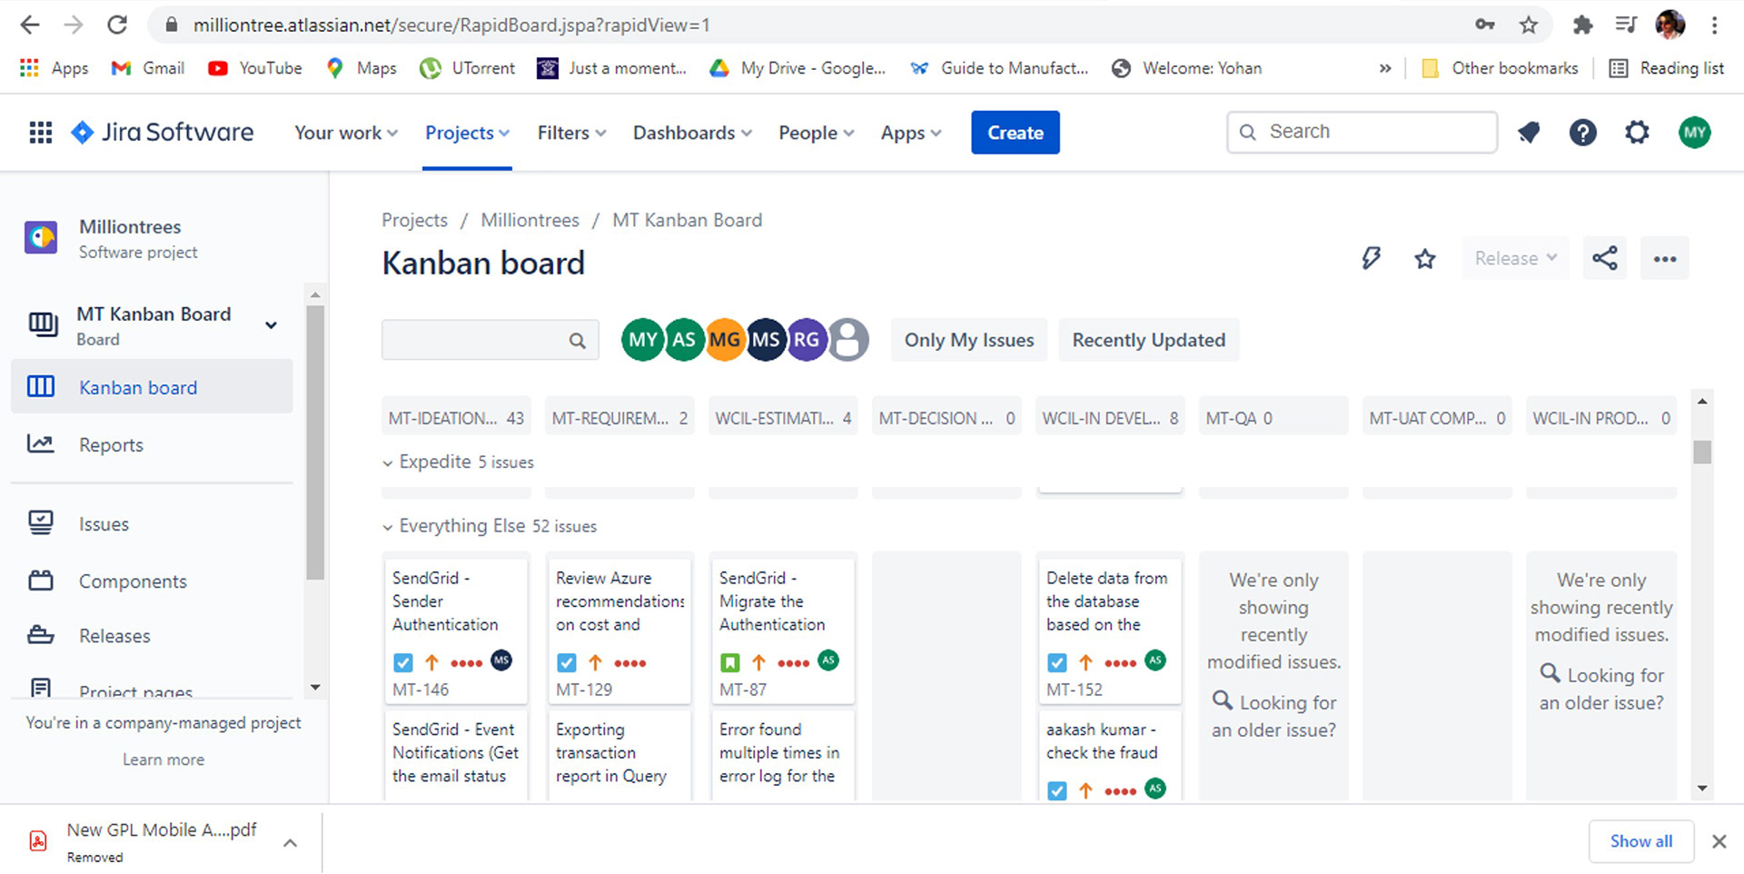Open Chrome extensions puzzle icon
1744x874 pixels.
pyautogui.click(x=1583, y=25)
